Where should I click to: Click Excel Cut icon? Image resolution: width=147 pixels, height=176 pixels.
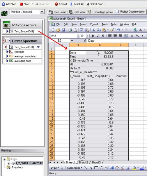click(94, 30)
